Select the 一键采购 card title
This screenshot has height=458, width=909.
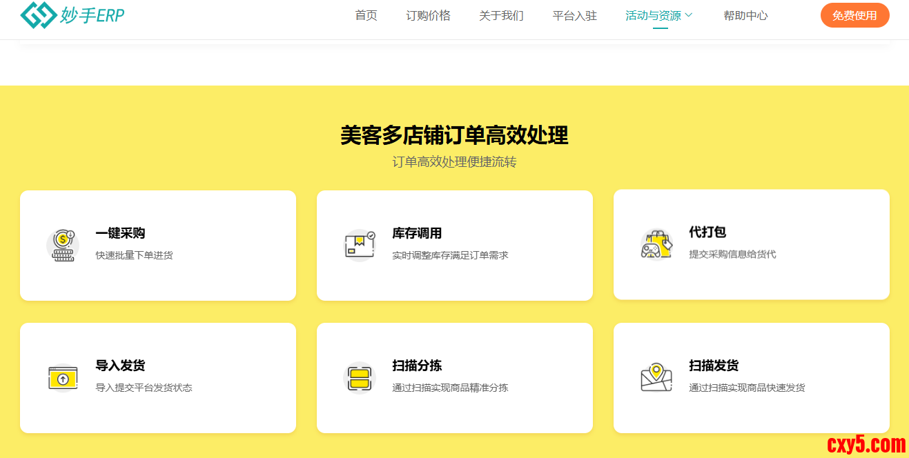(x=120, y=233)
